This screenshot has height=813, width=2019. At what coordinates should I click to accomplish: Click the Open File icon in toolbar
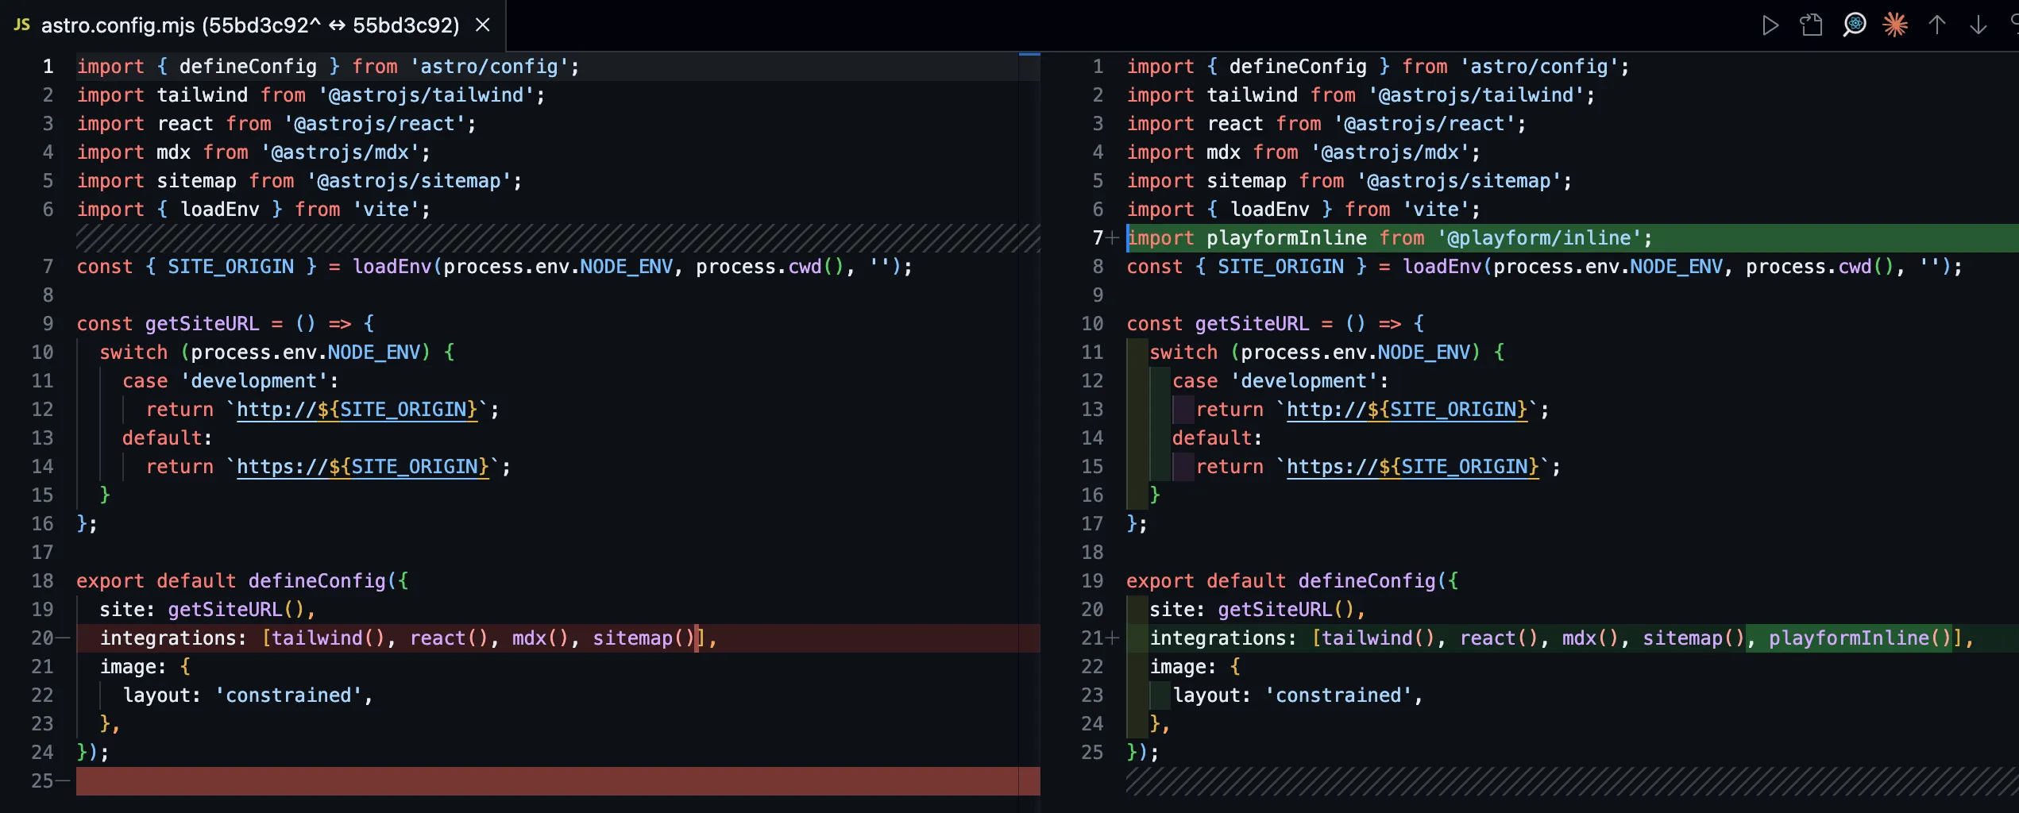[1811, 25]
